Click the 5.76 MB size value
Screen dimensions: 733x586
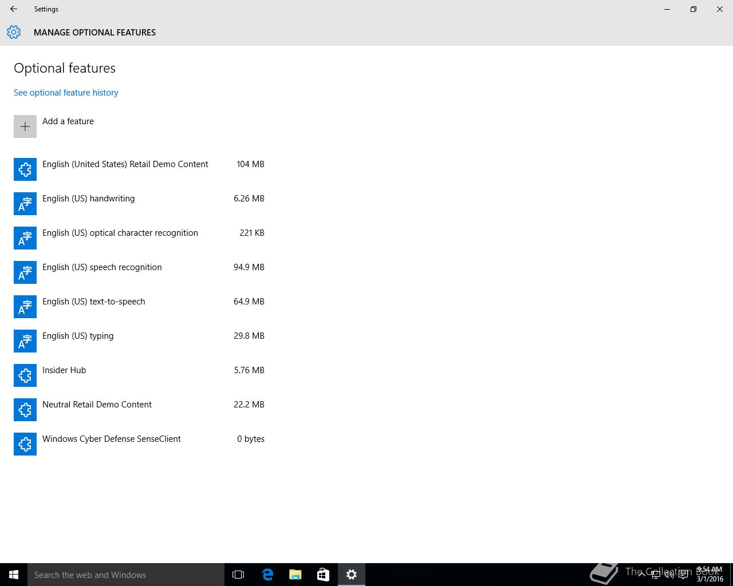click(x=249, y=370)
